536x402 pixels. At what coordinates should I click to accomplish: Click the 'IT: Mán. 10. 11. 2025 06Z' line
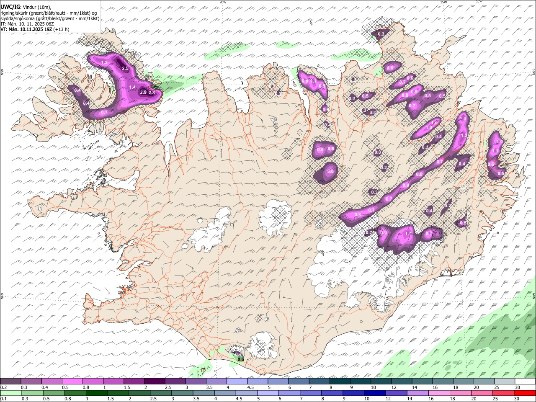coord(27,24)
